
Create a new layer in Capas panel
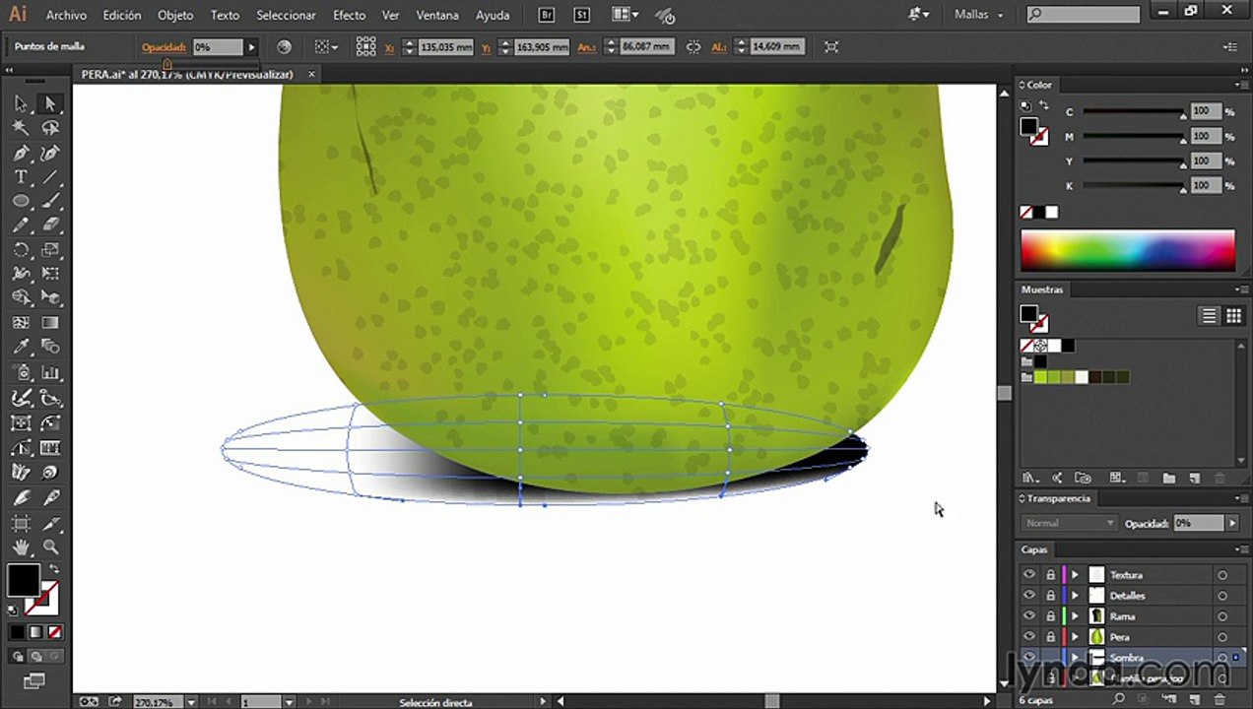(x=1194, y=699)
